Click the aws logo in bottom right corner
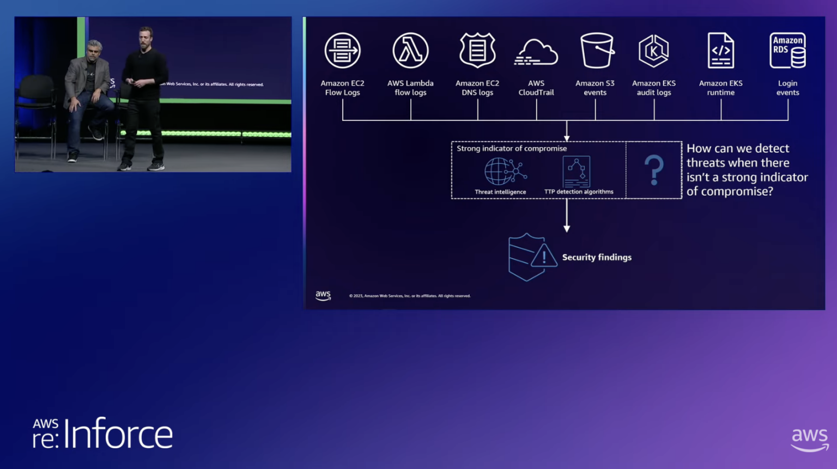The image size is (837, 469). (809, 439)
